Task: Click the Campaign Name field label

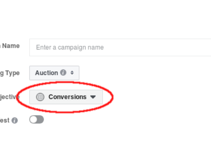Action: click(x=10, y=46)
